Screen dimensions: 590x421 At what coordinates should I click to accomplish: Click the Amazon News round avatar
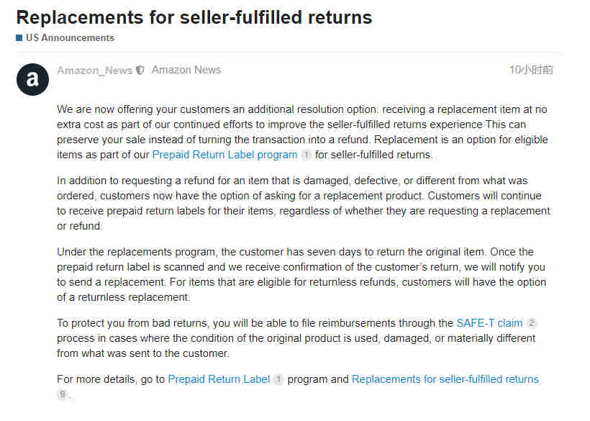click(x=32, y=79)
